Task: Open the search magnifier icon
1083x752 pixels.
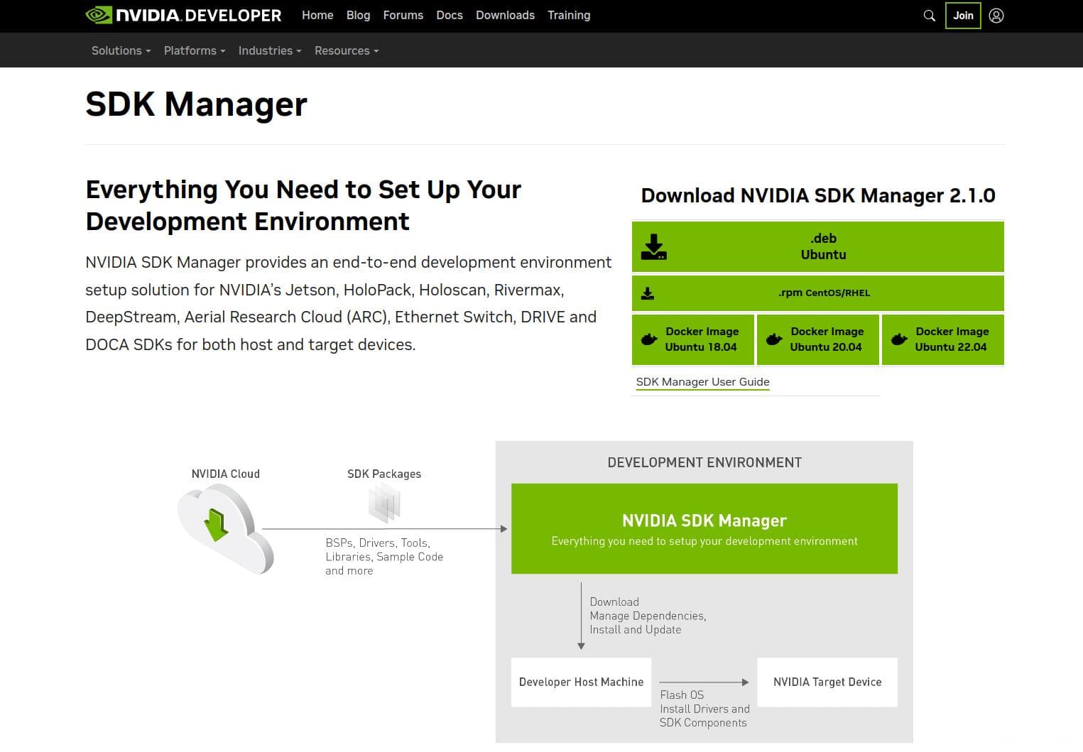Action: click(x=929, y=16)
